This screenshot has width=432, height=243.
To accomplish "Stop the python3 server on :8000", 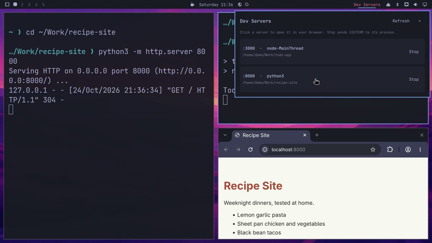I will (414, 79).
